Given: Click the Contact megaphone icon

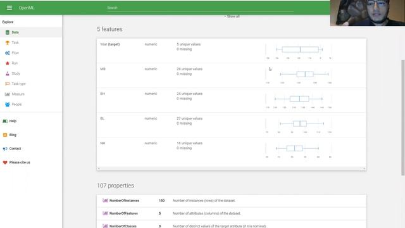Looking at the screenshot, I should click(5, 149).
